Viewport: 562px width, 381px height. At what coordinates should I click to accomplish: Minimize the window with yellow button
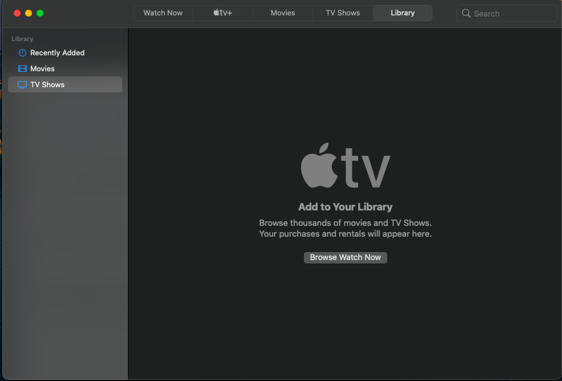(29, 13)
